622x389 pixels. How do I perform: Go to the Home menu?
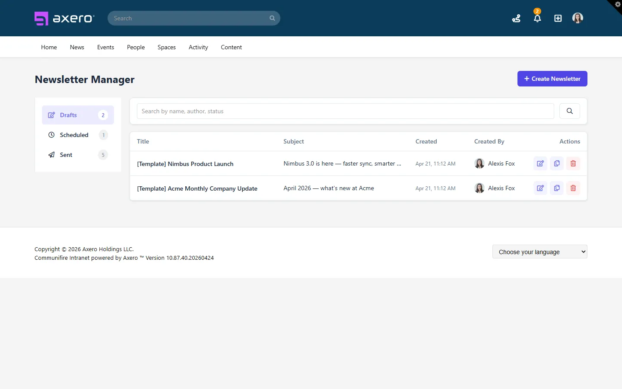click(49, 47)
